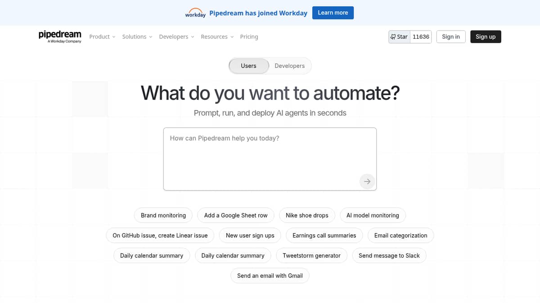Select the Brand monitoring suggestion
This screenshot has width=540, height=303.
coord(163,215)
